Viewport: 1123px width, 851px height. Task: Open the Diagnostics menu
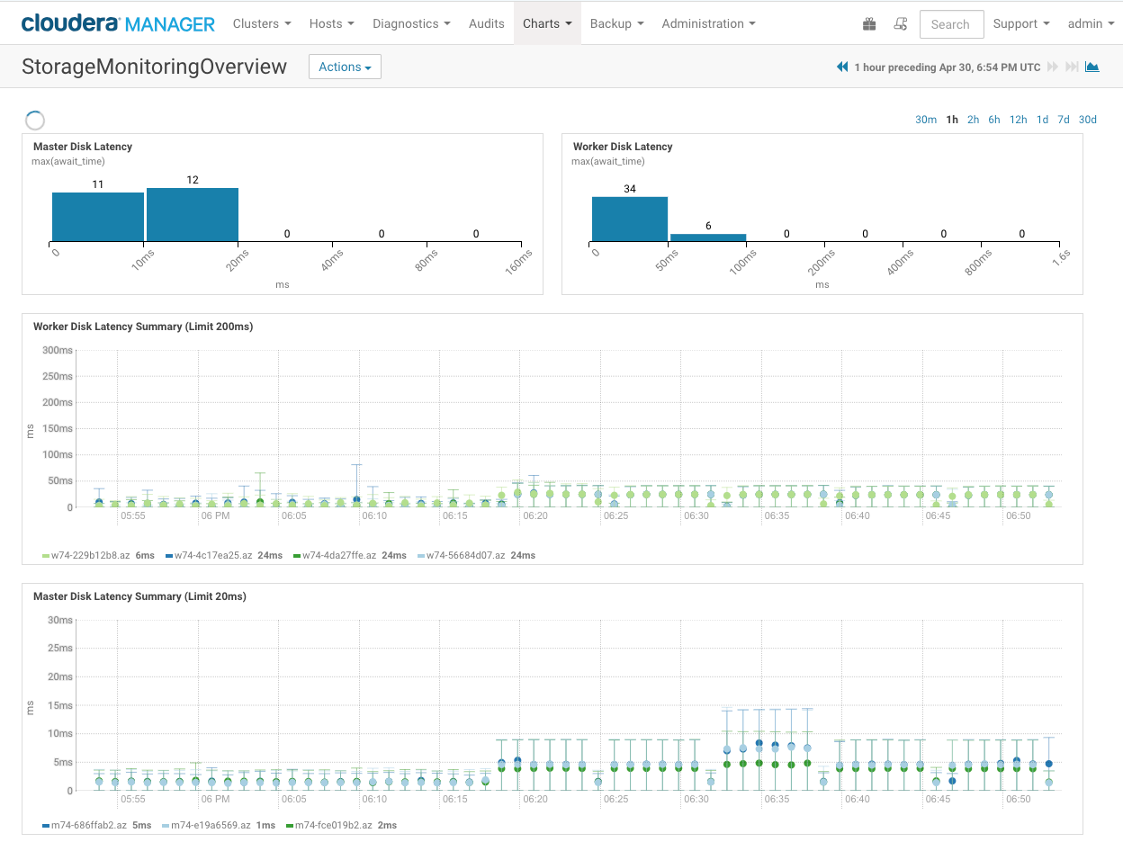click(x=411, y=23)
